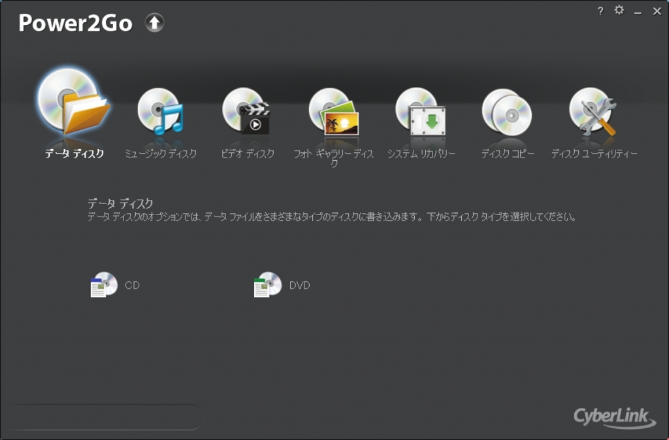Click the CyberLink logo
This screenshot has width=669, height=440.
coord(614,417)
